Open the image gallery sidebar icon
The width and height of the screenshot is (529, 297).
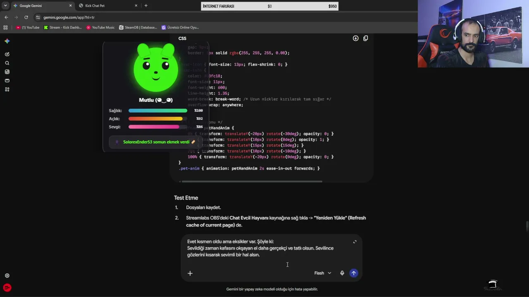(7, 72)
